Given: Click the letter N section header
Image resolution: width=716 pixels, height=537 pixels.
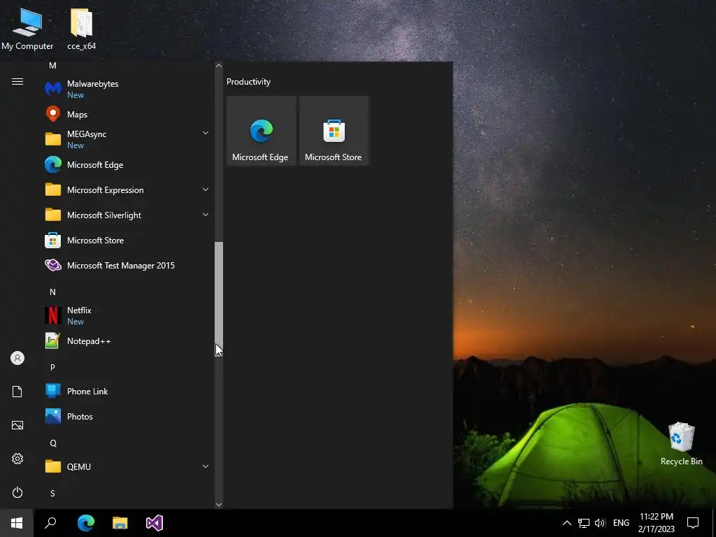Looking at the screenshot, I should (x=52, y=292).
